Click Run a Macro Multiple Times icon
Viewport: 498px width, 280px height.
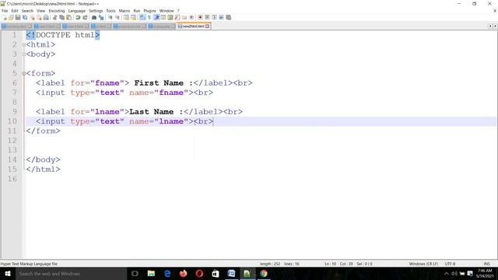click(221, 17)
